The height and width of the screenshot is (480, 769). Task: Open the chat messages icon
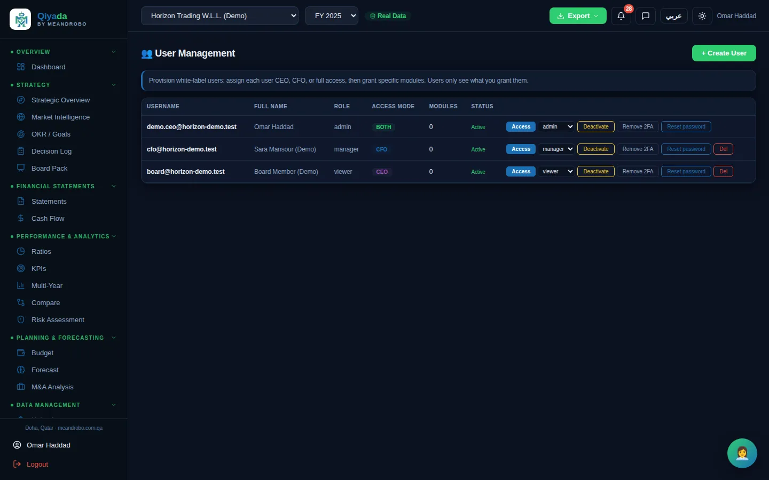point(645,16)
